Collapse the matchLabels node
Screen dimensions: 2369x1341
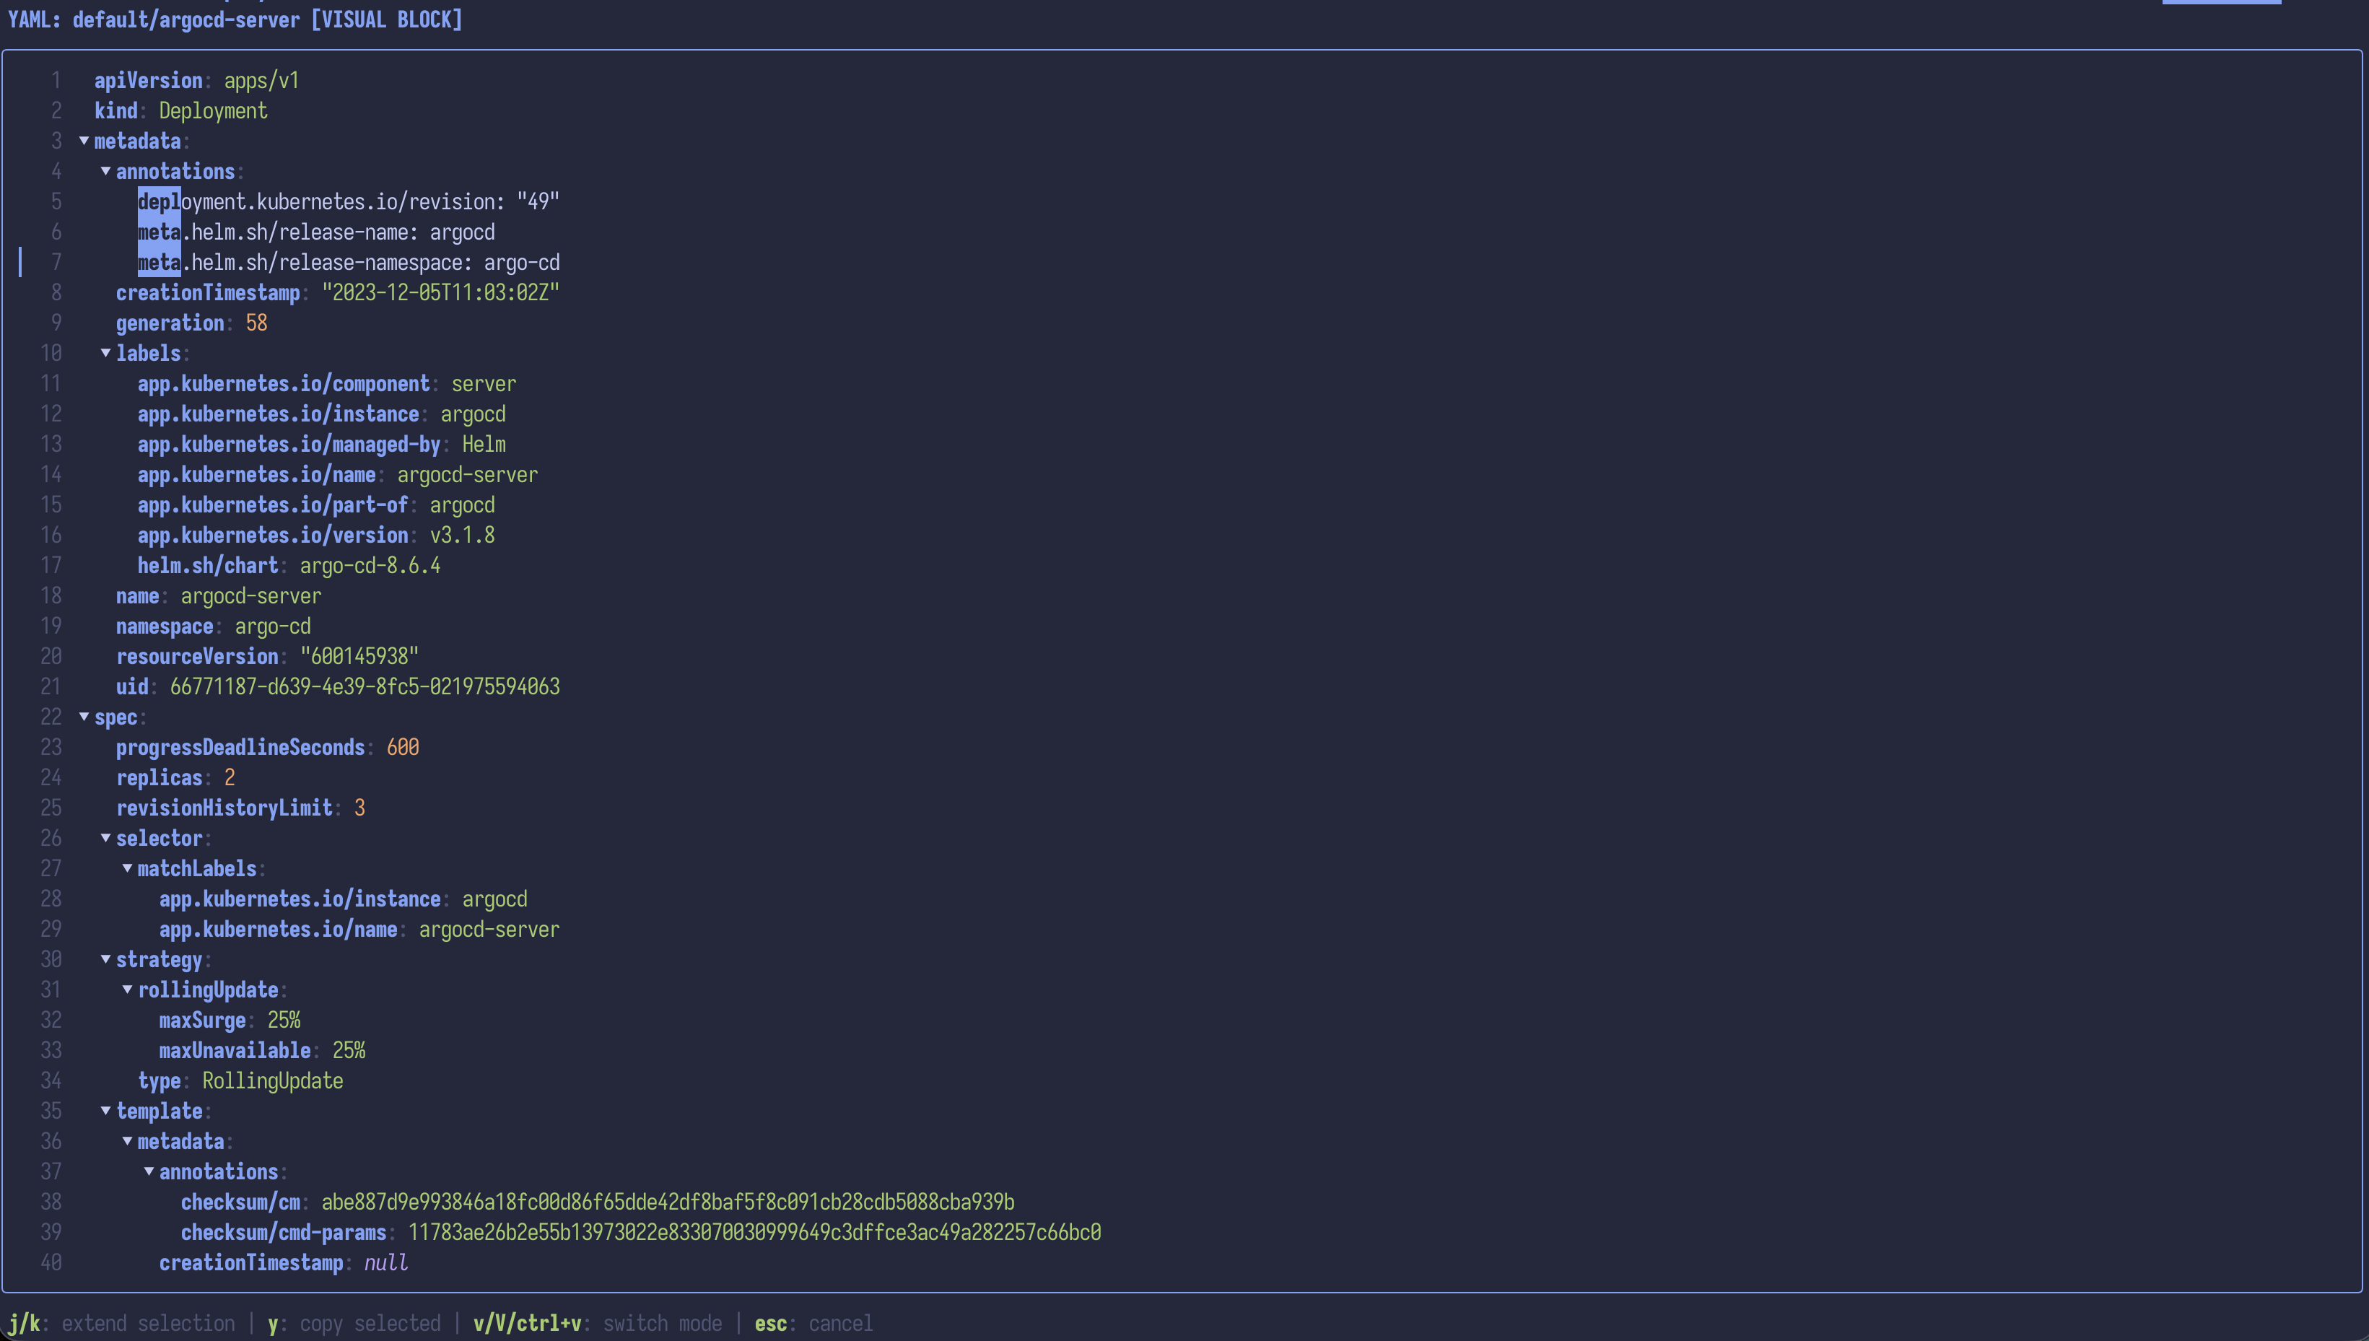pyautogui.click(x=127, y=868)
